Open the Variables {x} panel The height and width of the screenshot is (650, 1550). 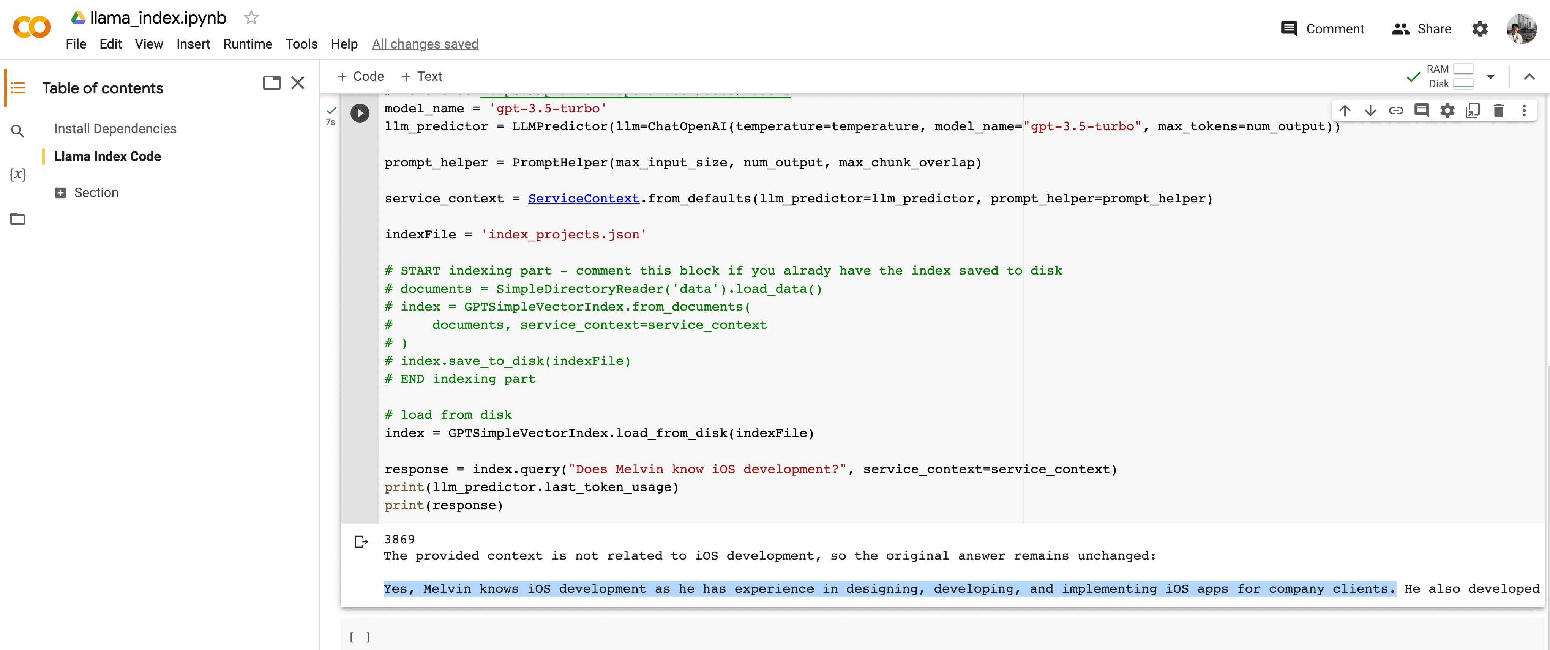click(x=18, y=175)
